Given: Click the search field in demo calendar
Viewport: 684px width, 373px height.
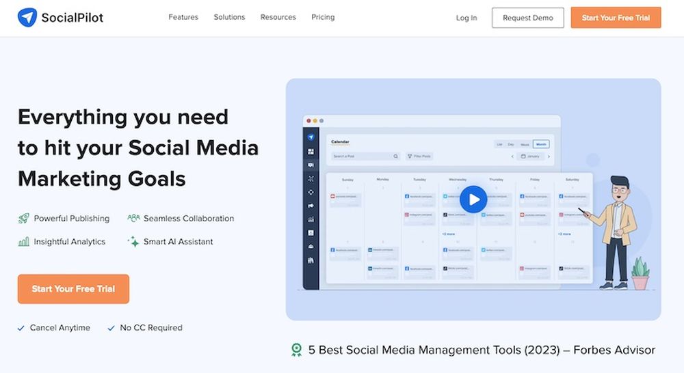Looking at the screenshot, I should [365, 156].
